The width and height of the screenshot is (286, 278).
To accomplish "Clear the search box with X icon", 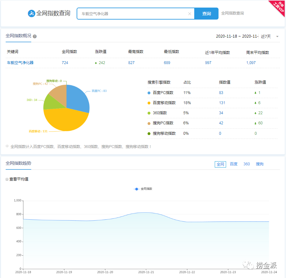I will pos(190,14).
